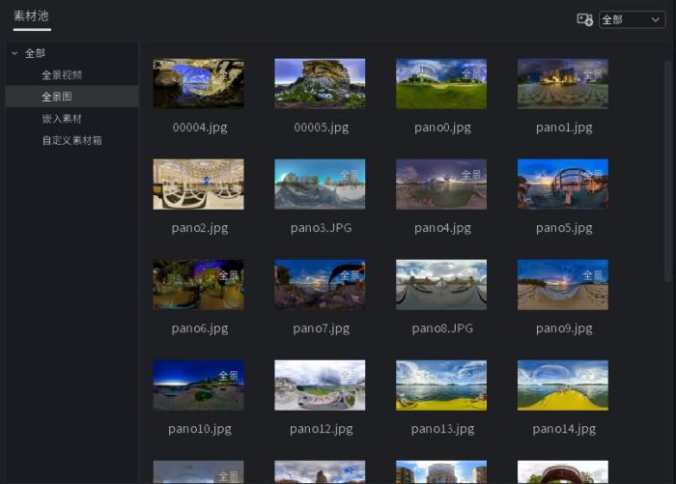The width and height of the screenshot is (676, 484).
Task: Select the pano7.jpg sunset thumbnail
Action: (320, 285)
